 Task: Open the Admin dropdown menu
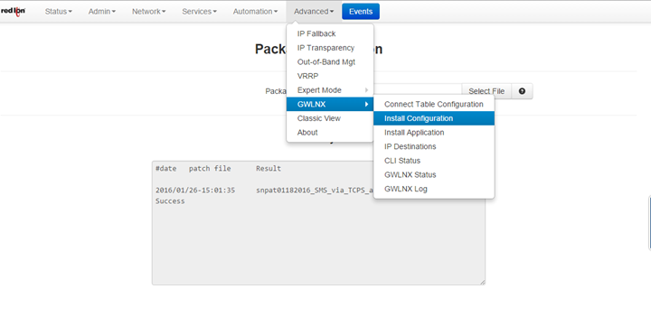click(x=101, y=12)
